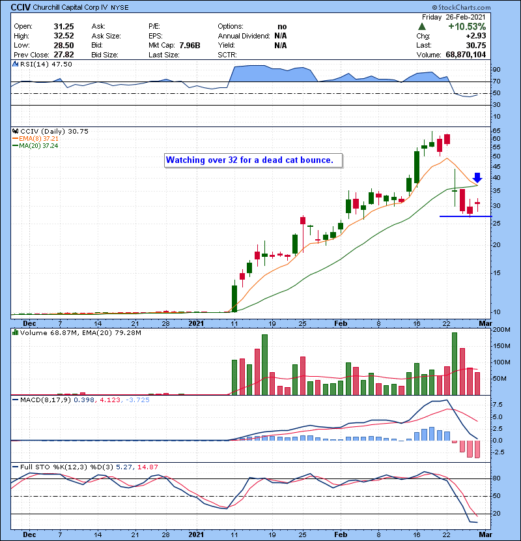The height and width of the screenshot is (541, 521).
Task: Click the Feb label on price panel axis
Action: [x=341, y=324]
